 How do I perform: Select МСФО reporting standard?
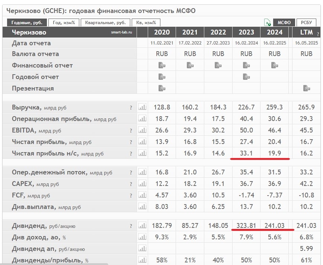click(x=284, y=22)
